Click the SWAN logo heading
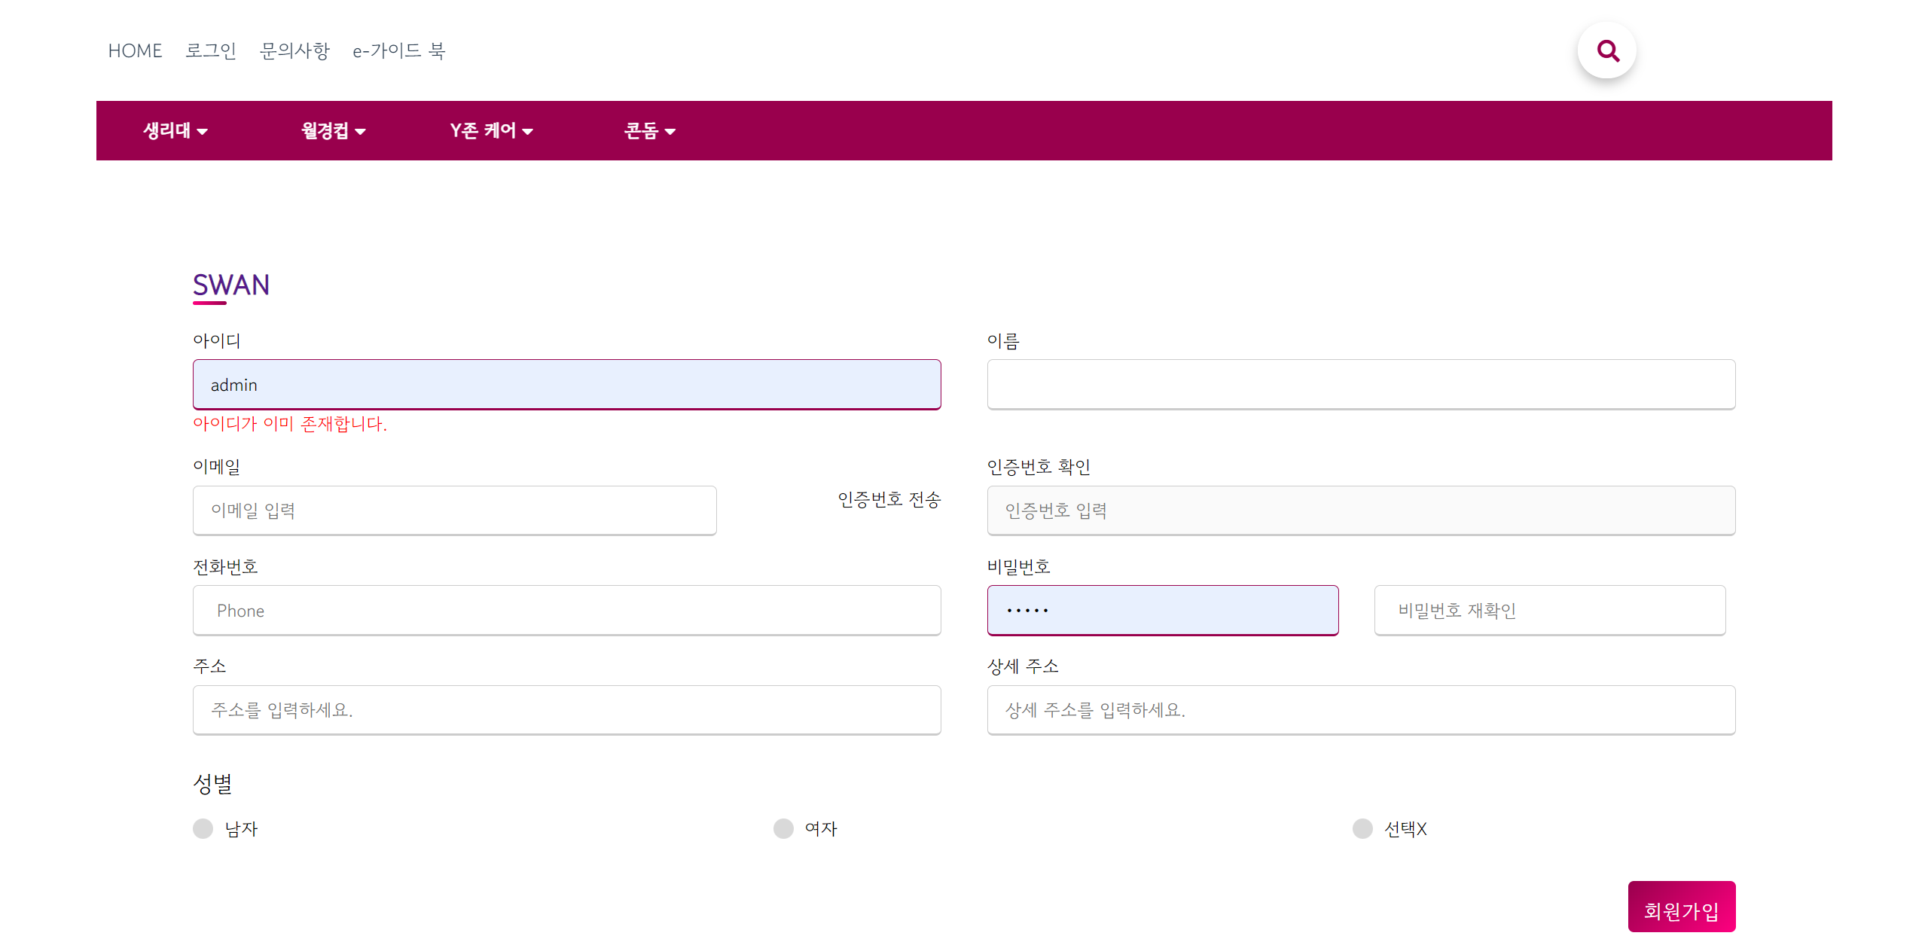Screen dimensions: 1928x945 click(x=230, y=285)
